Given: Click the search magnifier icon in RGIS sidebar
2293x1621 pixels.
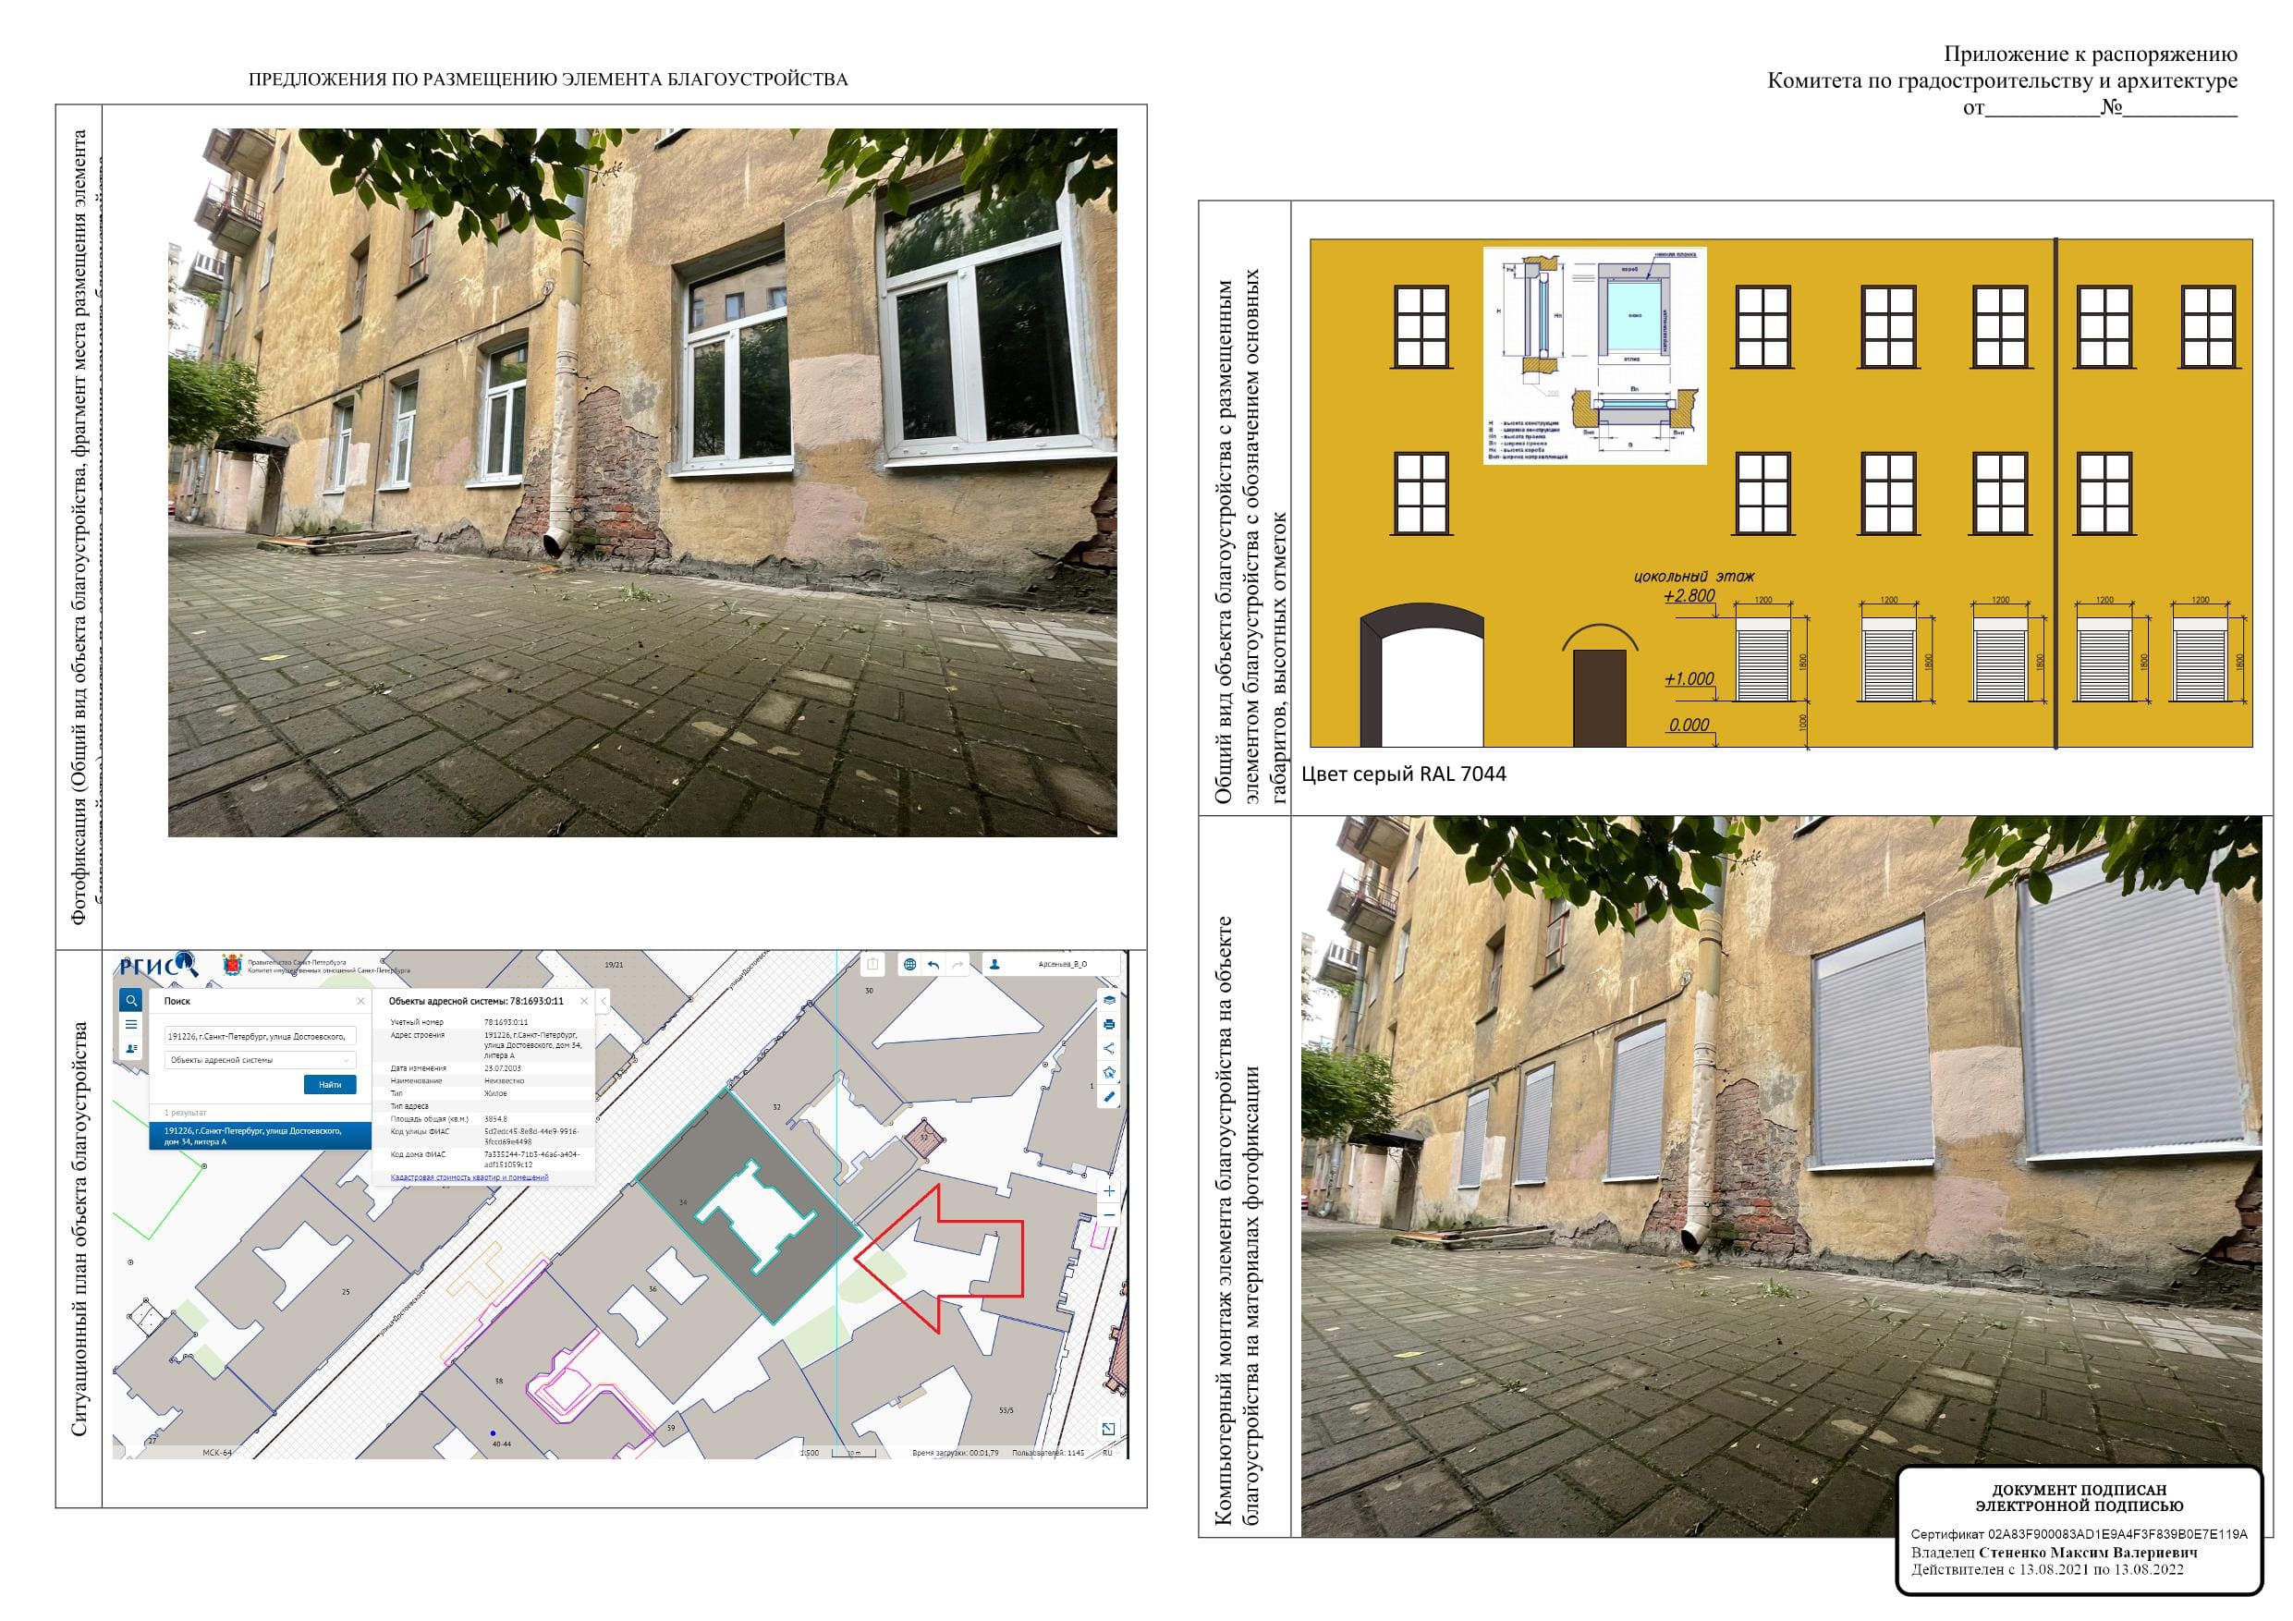Looking at the screenshot, I should click(131, 1000).
